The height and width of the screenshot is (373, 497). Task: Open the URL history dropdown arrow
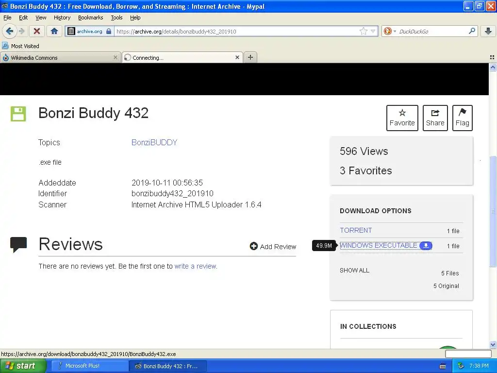(373, 31)
